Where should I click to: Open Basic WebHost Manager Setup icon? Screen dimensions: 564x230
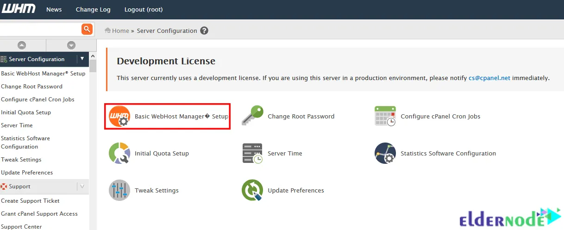pos(119,116)
